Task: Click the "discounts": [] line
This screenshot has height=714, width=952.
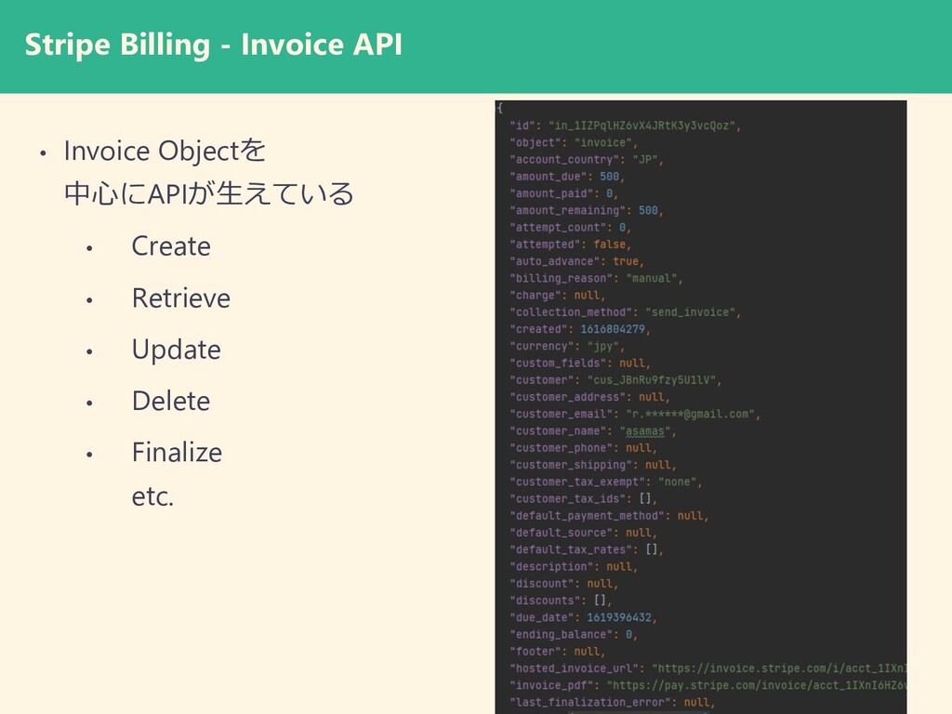Action: [561, 602]
